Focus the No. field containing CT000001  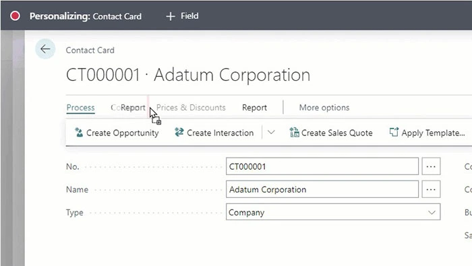coord(322,166)
